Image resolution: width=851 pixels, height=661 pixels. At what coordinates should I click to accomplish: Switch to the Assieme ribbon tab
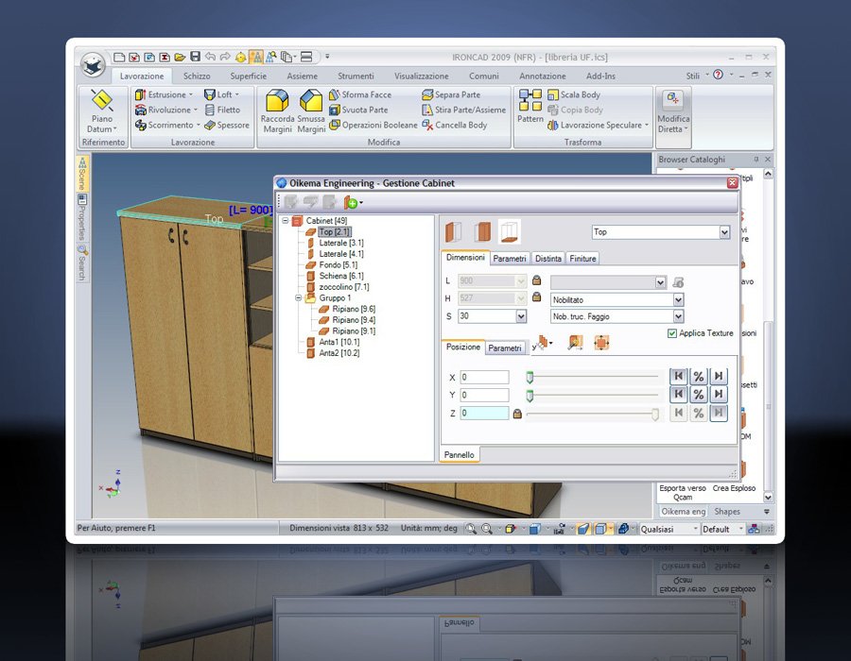click(303, 76)
